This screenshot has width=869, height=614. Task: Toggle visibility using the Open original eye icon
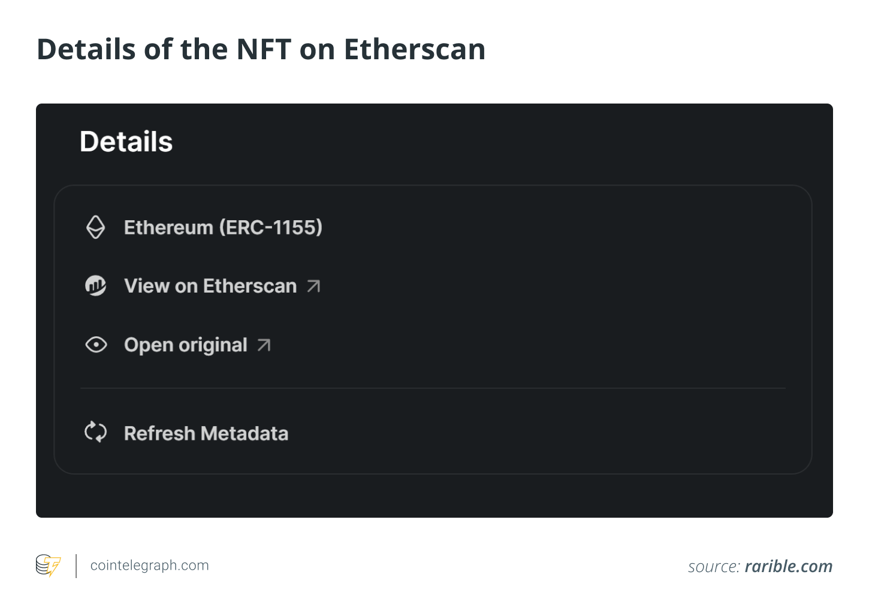click(x=95, y=345)
